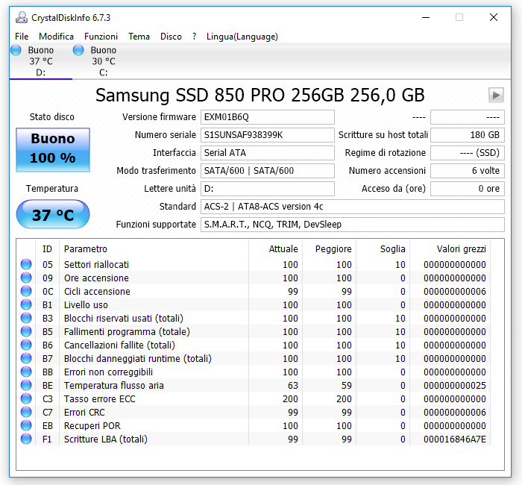Select the Livello uso parameter text
Screen dimensions: 522x485
pyautogui.click(x=86, y=304)
